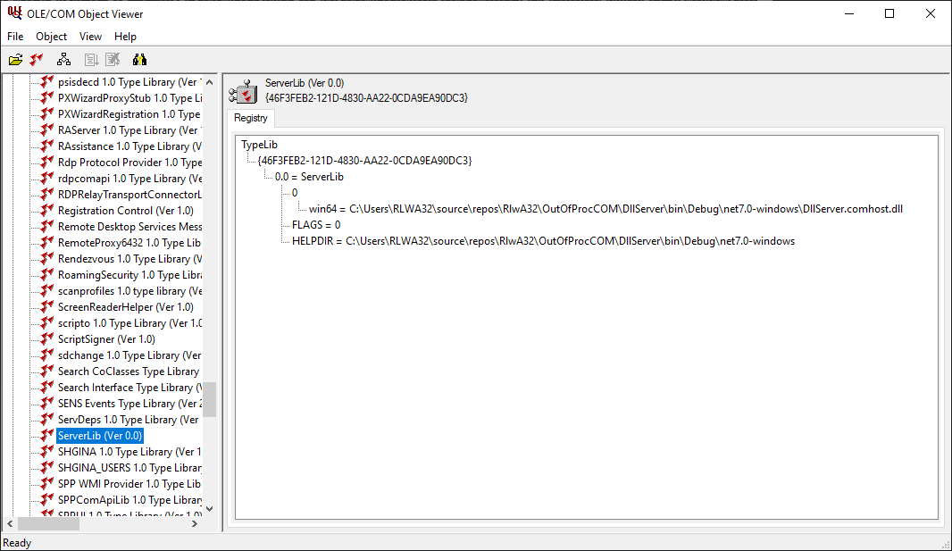Click the TypeLib root registry node

[259, 145]
